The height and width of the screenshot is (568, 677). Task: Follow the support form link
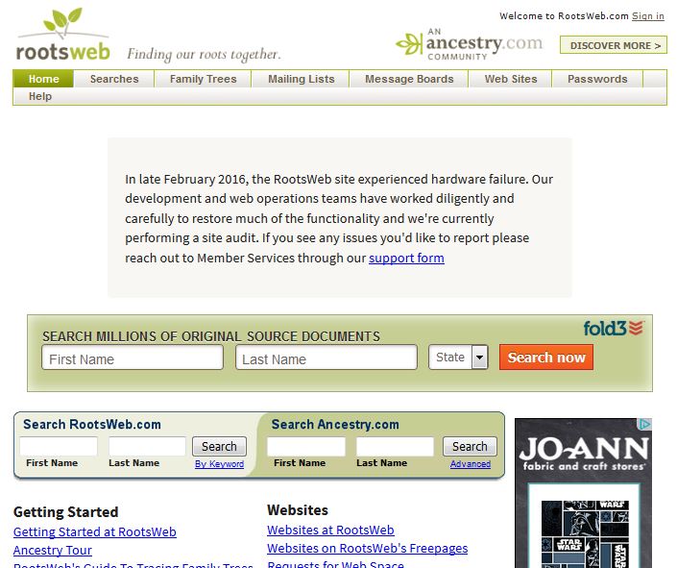click(x=406, y=259)
